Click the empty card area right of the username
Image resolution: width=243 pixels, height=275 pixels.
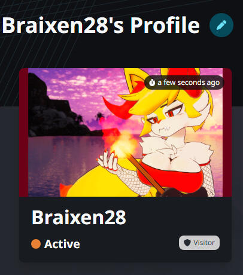[x=178, y=217]
